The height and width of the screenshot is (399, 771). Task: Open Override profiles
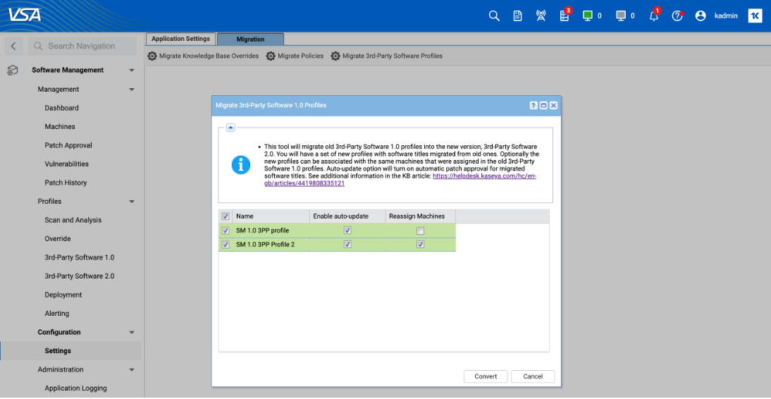(x=58, y=238)
